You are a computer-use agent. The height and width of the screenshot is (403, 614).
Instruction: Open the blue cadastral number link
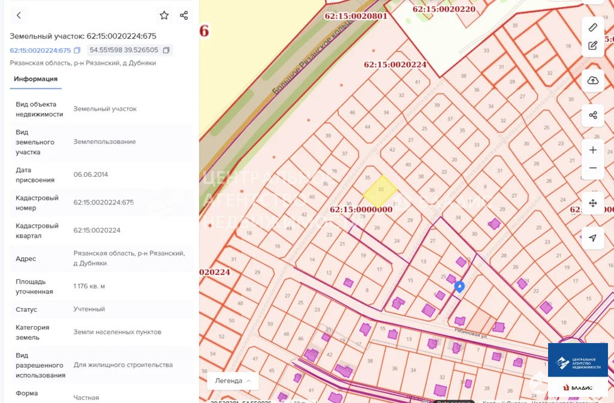click(x=40, y=50)
